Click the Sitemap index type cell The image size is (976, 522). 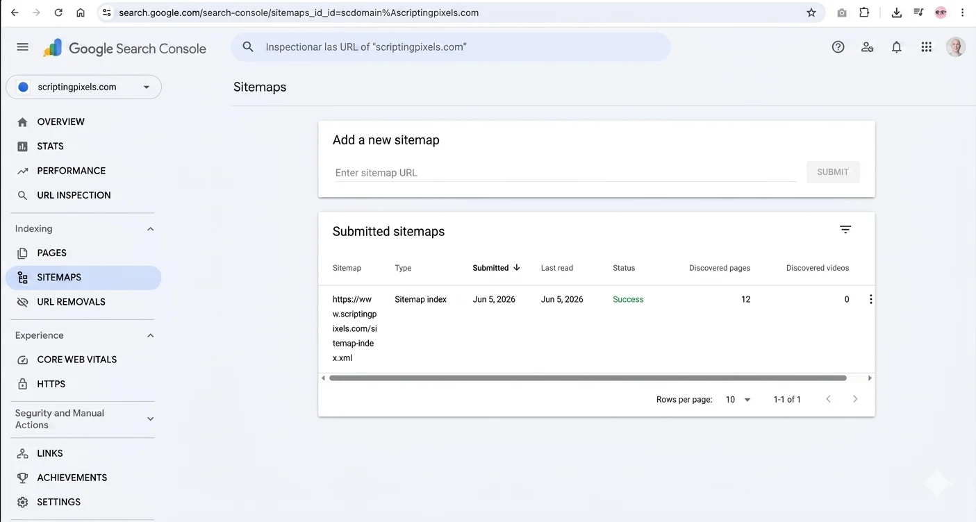coord(420,299)
